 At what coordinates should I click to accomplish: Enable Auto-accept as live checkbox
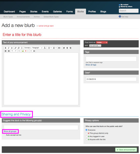(x=4, y=135)
